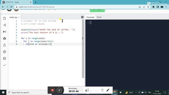Screen dimensions: 169x95
Task: Open the Extensions puzzle icon
Action: point(153,7)
